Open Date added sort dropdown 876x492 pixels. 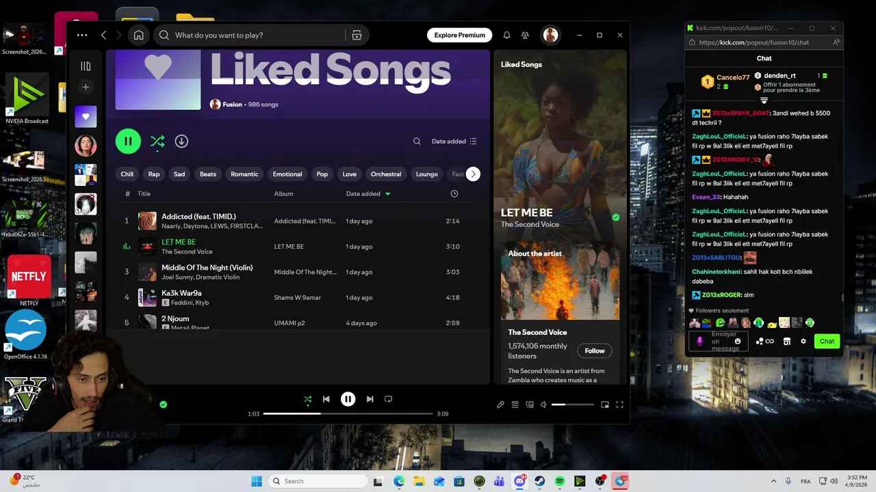(x=454, y=141)
